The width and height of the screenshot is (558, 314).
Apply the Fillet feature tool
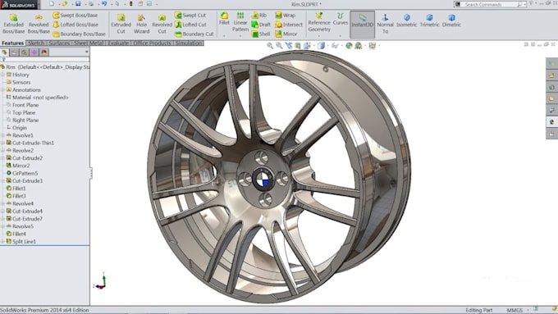[224, 19]
